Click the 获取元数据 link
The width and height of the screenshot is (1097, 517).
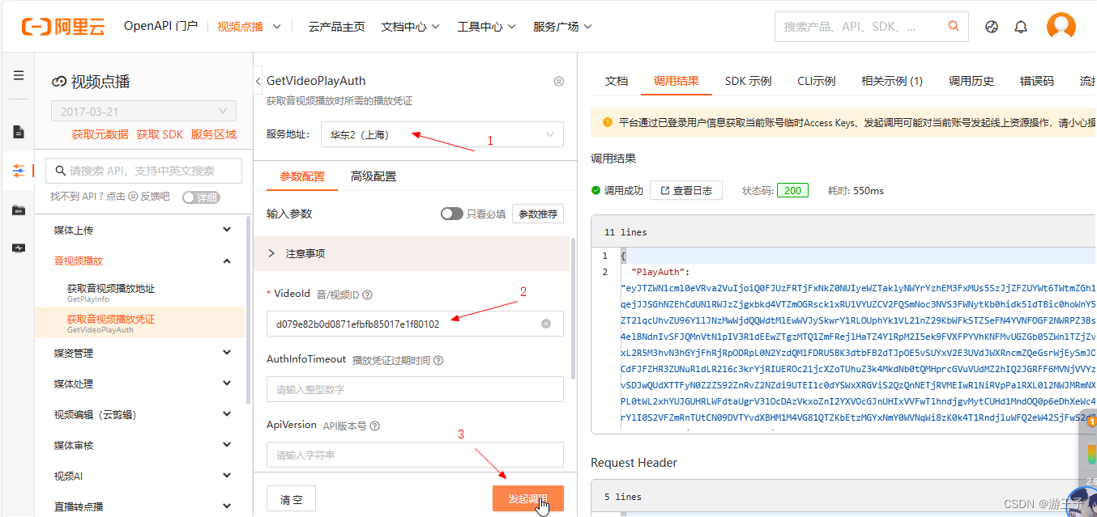[100, 134]
